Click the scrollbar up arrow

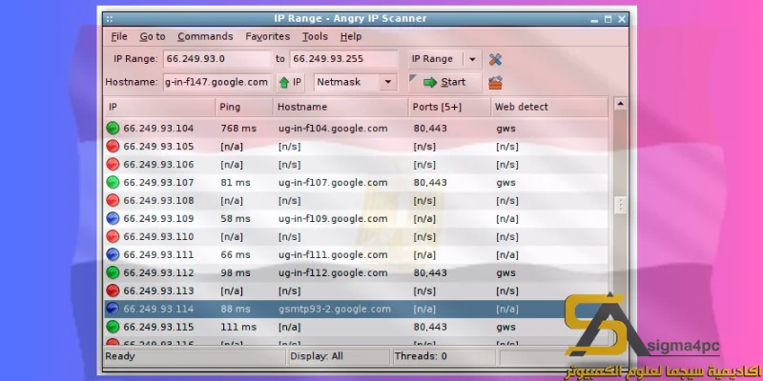[x=620, y=104]
